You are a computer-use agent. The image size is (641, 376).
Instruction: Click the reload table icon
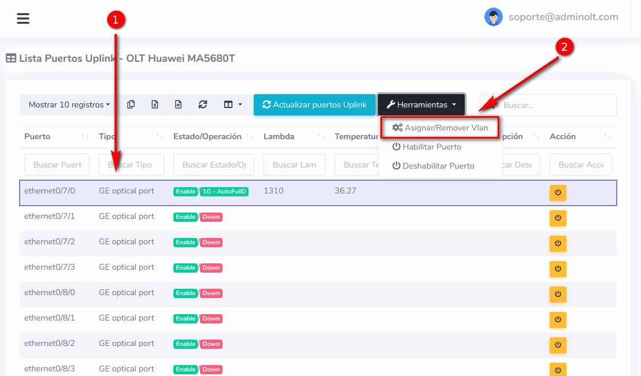[x=202, y=105]
